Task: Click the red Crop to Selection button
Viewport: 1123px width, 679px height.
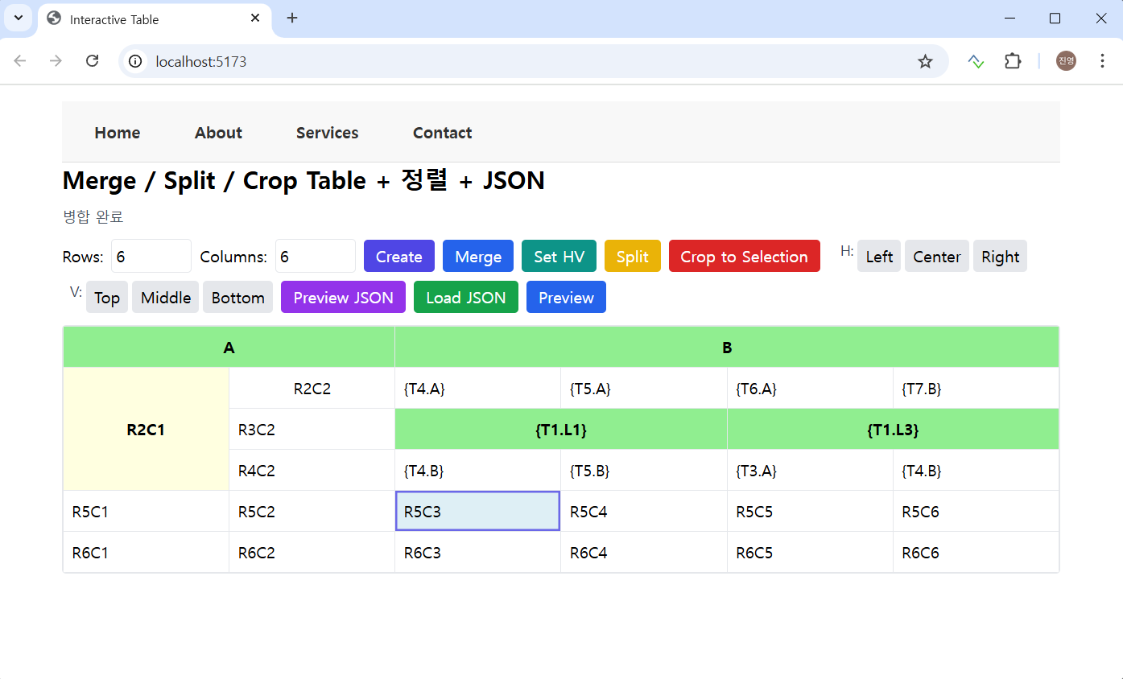Action: pos(744,257)
